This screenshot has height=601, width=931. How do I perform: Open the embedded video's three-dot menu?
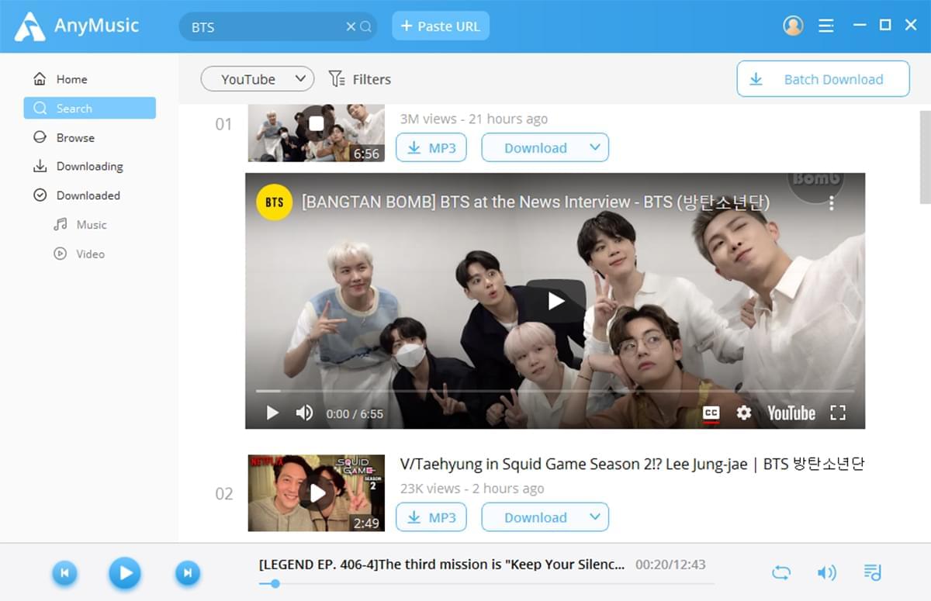[831, 203]
